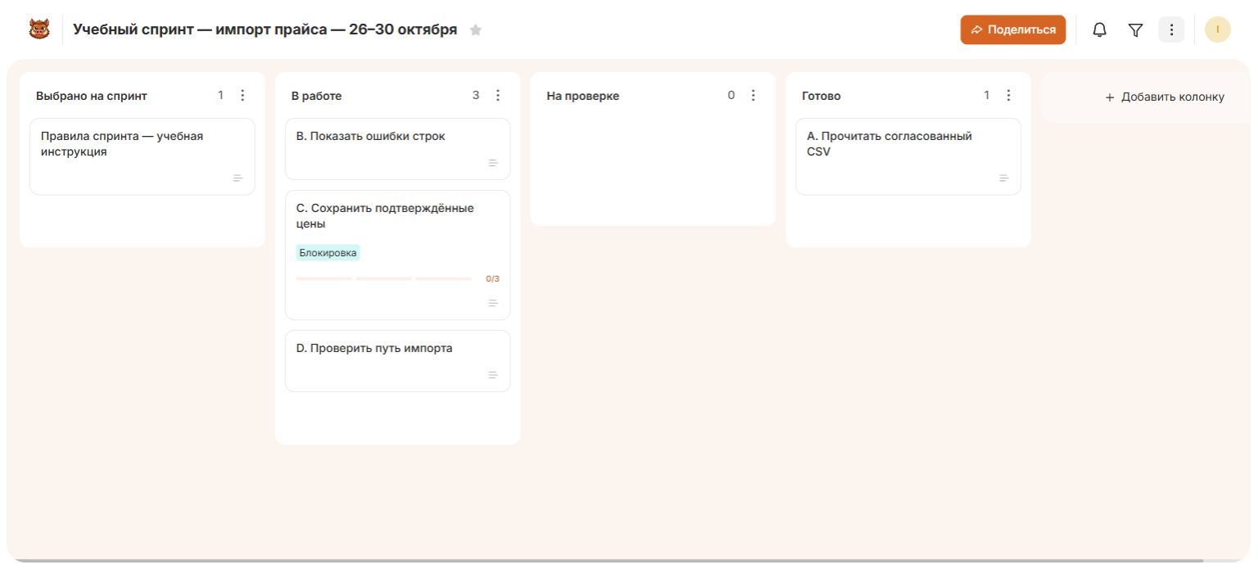The width and height of the screenshot is (1258, 569).
Task: Open the notifications bell
Action: [x=1100, y=29]
